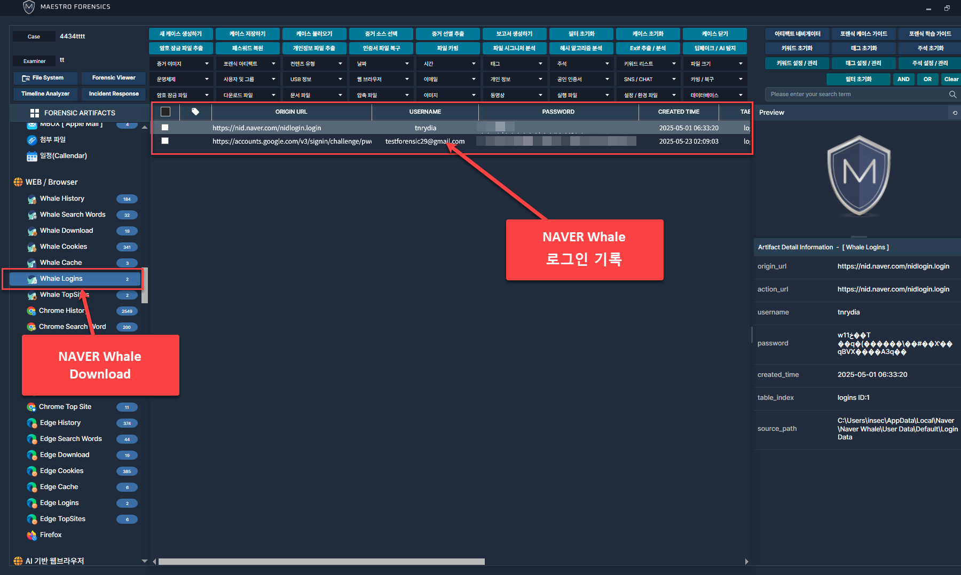Click the Preview panel refresh icon
Image resolution: width=961 pixels, height=575 pixels.
[x=955, y=113]
